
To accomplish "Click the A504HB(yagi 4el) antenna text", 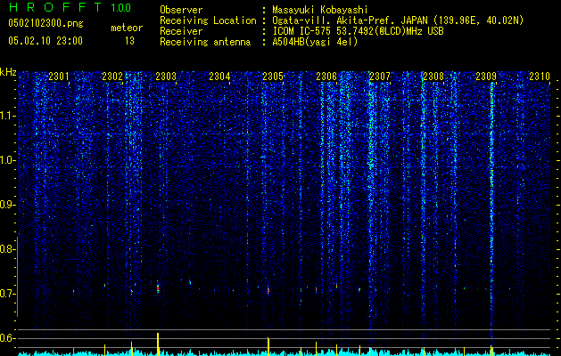I will 315,42.
